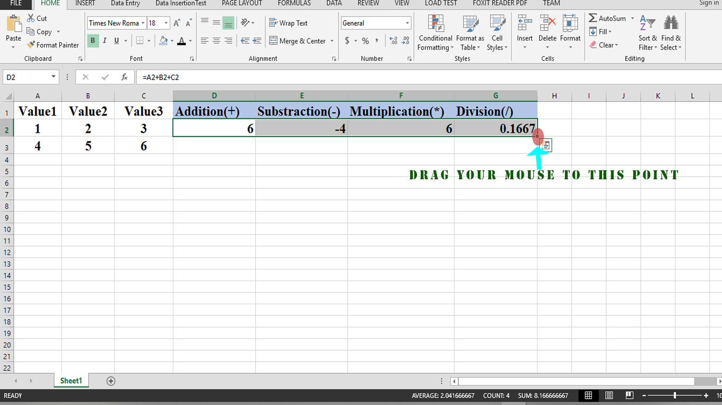This screenshot has height=405, width=722.
Task: Click the Sign in link
Action: [708, 3]
